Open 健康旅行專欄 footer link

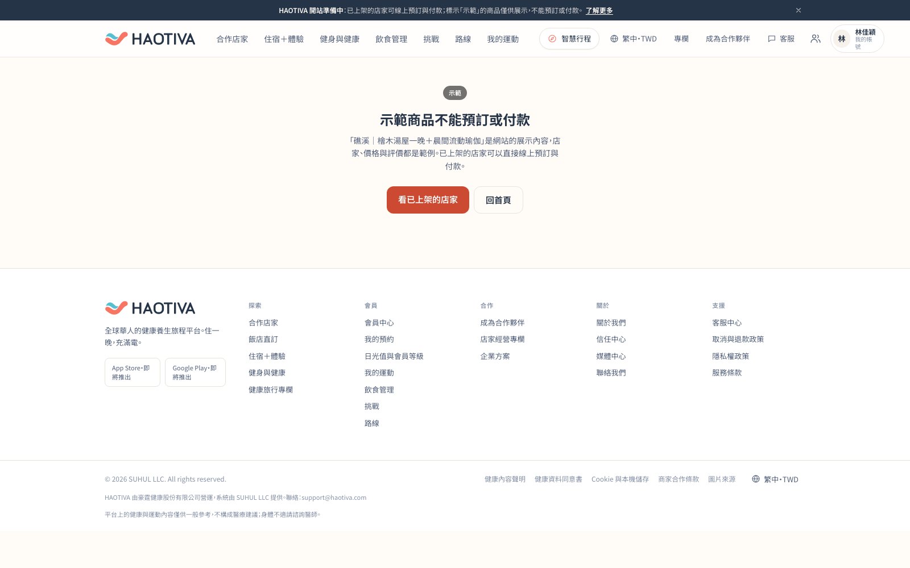[x=271, y=390]
